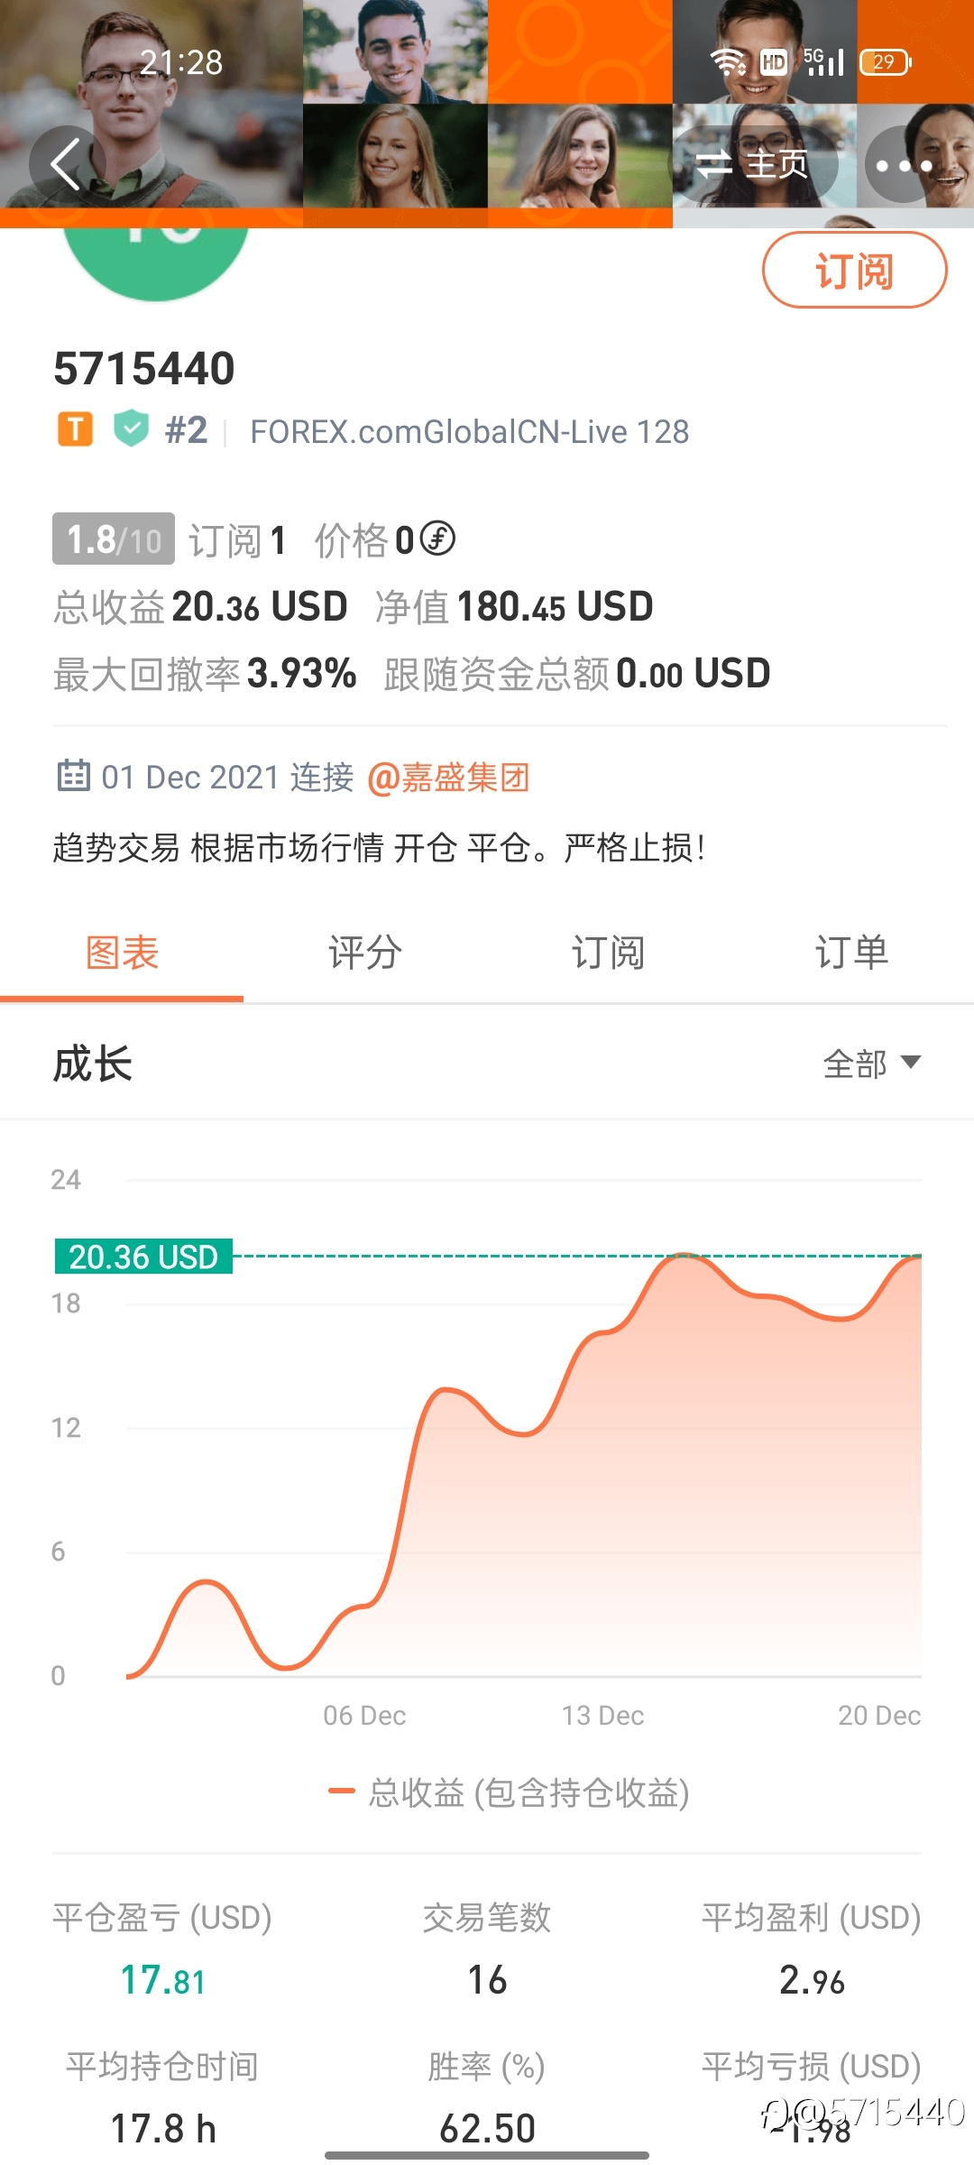The height and width of the screenshot is (2165, 974).
Task: Click the orange 订阅 subscribe button
Action: click(x=854, y=270)
